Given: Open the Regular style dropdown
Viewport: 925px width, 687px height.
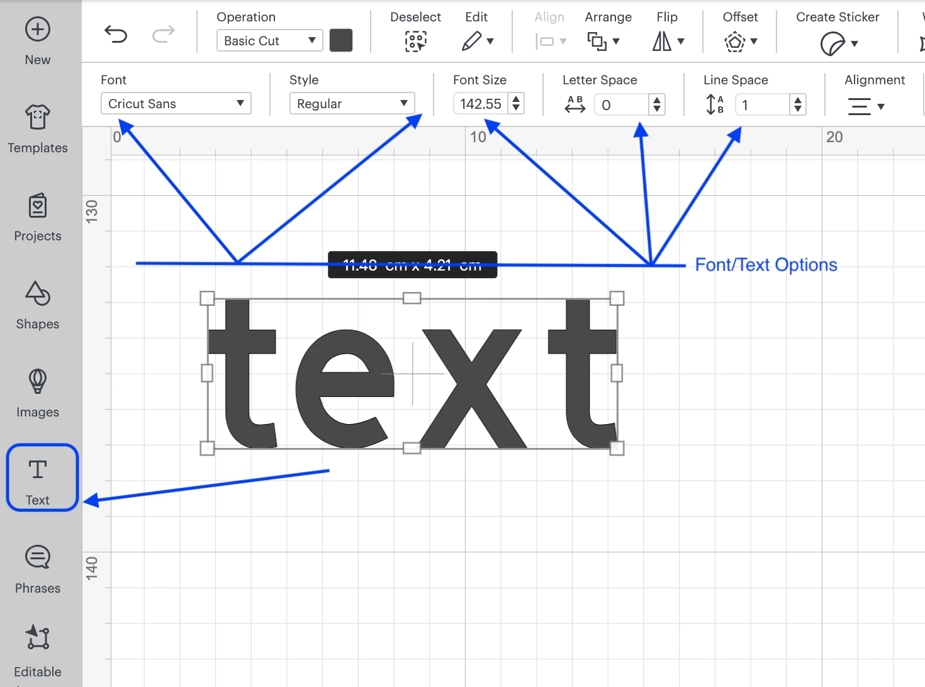Looking at the screenshot, I should (x=351, y=104).
